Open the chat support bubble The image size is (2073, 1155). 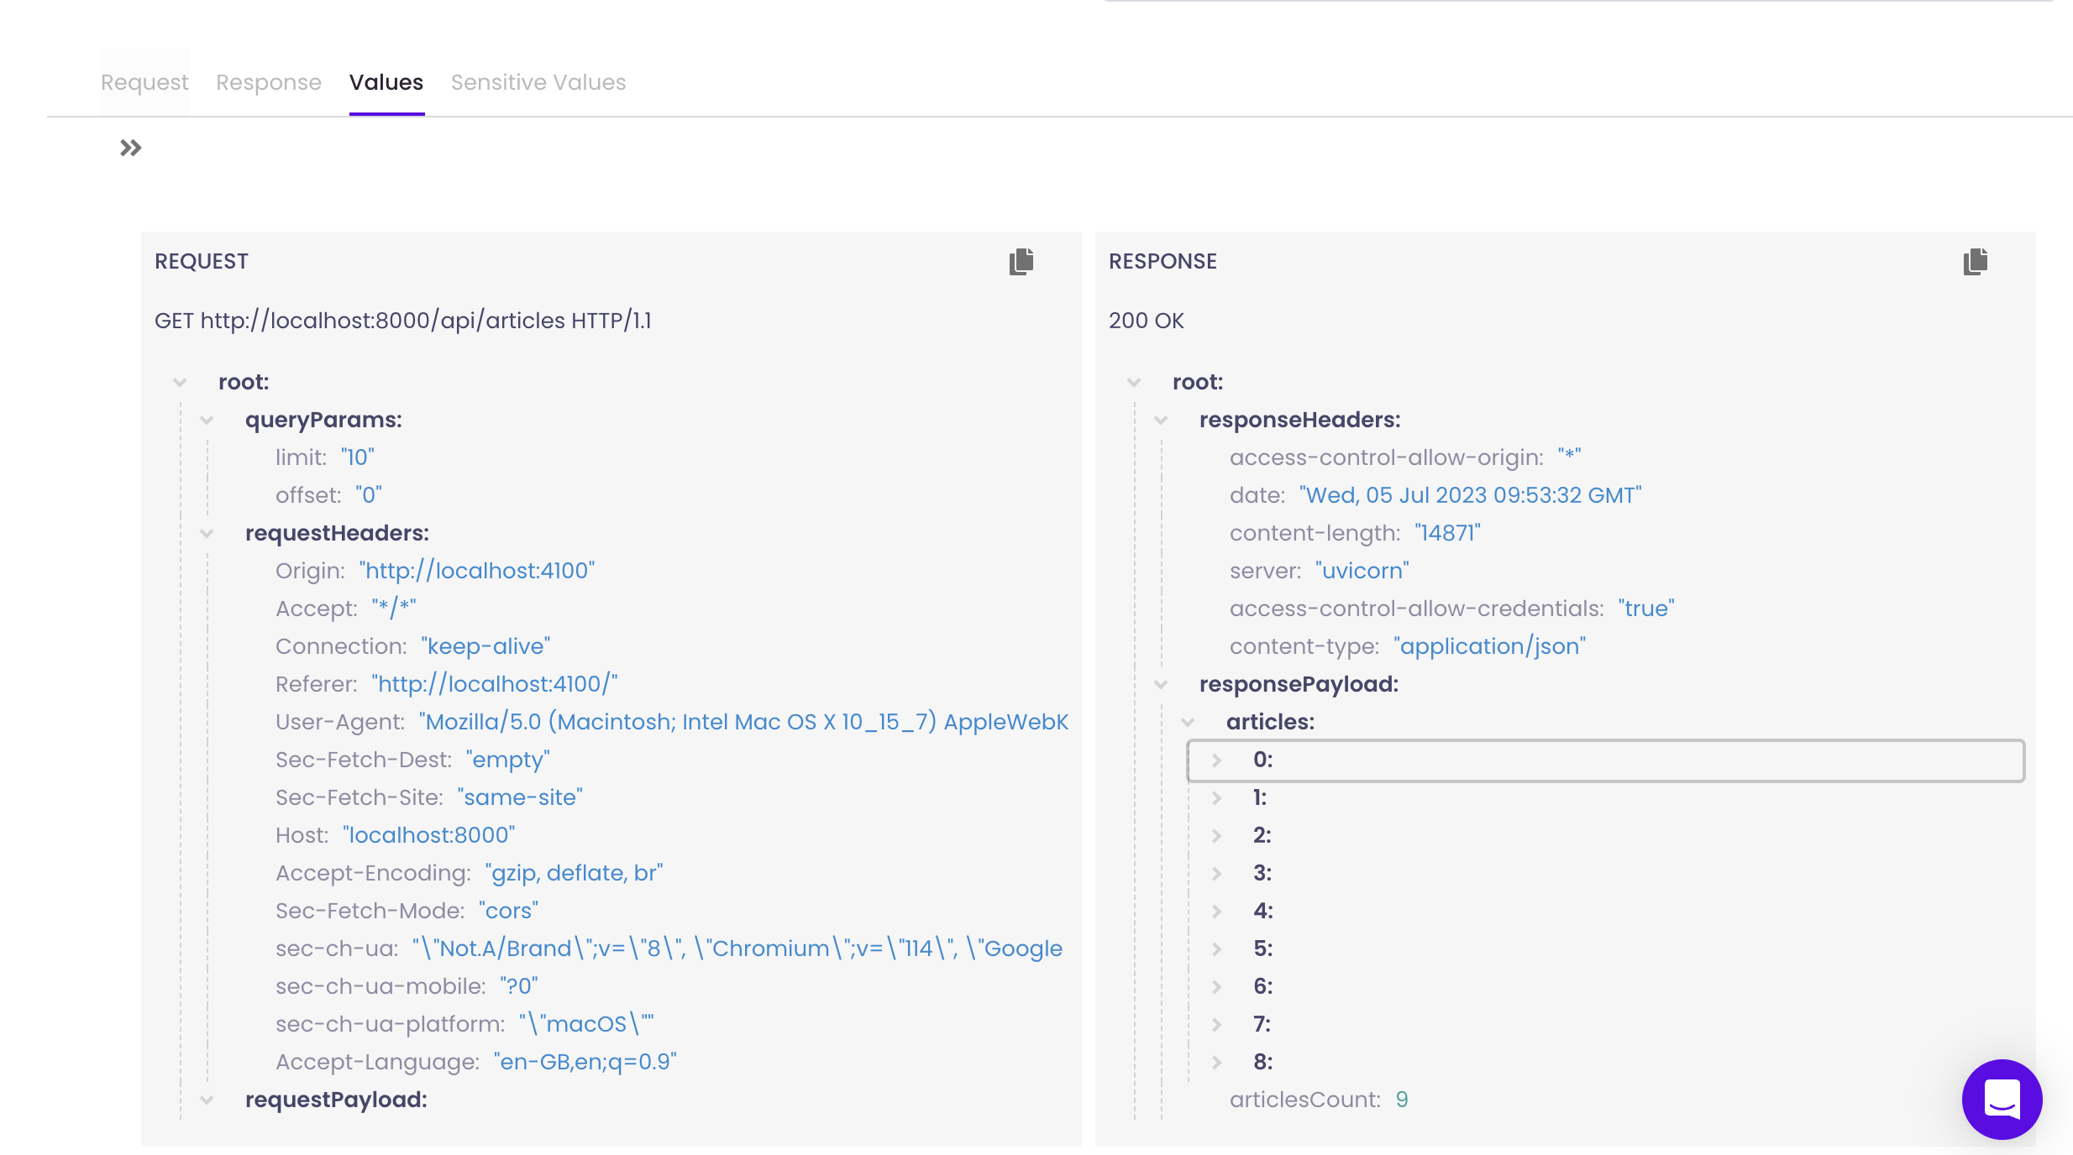(x=2002, y=1099)
